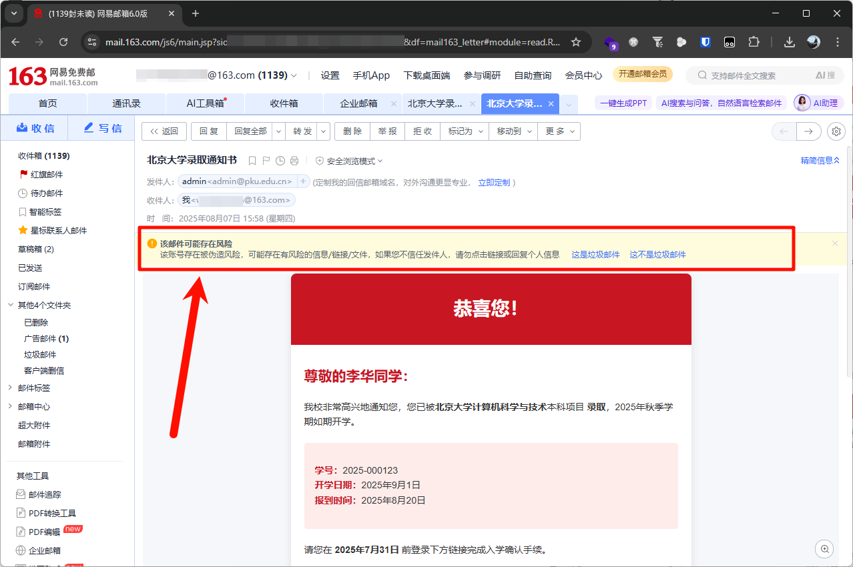Go to next email with right arrow
This screenshot has height=567, width=853.
(x=808, y=131)
